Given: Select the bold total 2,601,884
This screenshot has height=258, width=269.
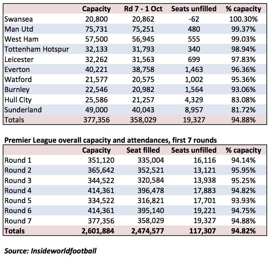Looking at the screenshot, I should [98, 231].
